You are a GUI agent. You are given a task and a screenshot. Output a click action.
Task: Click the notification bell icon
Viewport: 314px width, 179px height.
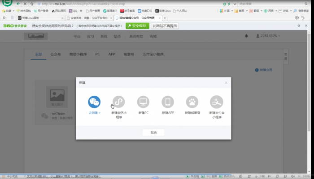tap(246, 36)
